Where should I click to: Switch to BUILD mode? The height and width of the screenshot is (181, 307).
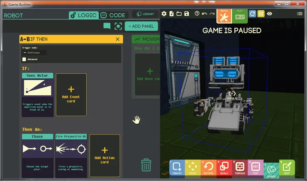[x=224, y=16]
